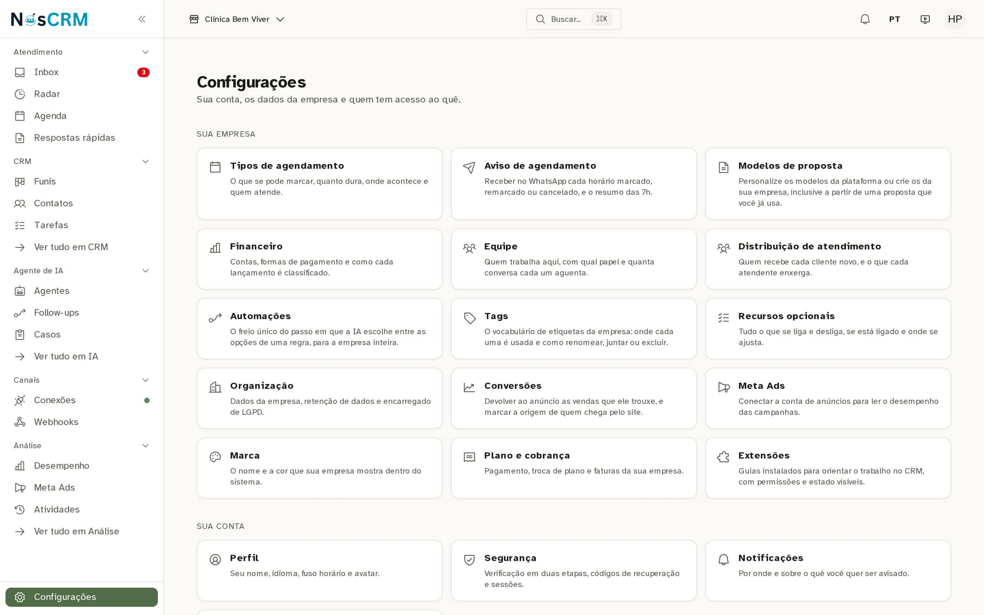The height and width of the screenshot is (615, 984).
Task: Follow the Ver tudo em CRM link
Action: coord(82,247)
